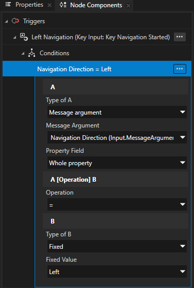Viewport: 194px width, 288px height.
Task: Open the Navigation Direction condition options menu
Action: coord(180,69)
